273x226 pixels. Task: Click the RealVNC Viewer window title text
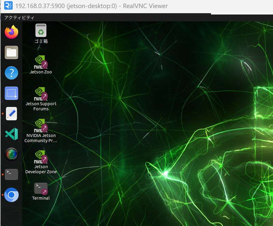[x=91, y=6]
